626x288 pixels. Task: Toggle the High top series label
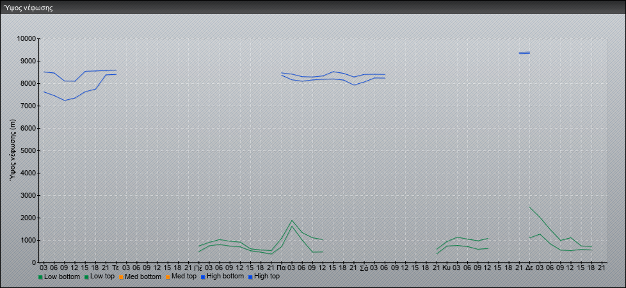[x=266, y=276]
